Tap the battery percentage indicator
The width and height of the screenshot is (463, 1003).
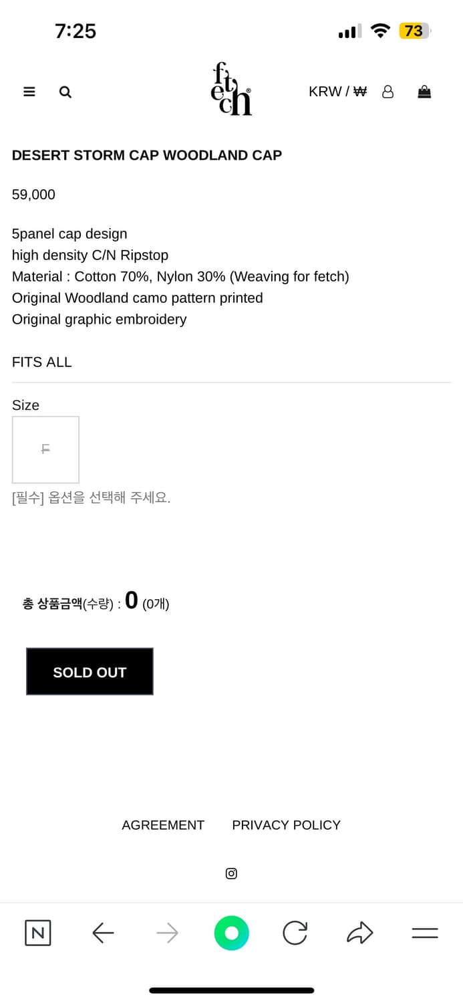[414, 31]
